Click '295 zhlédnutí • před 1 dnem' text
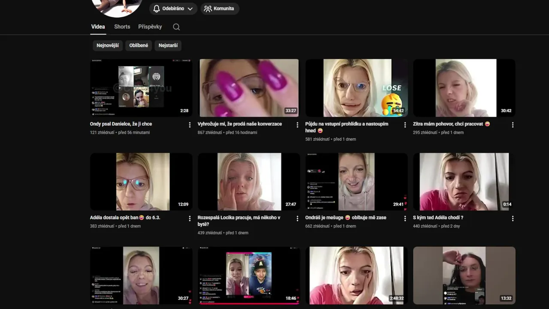The height and width of the screenshot is (309, 549). pyautogui.click(x=438, y=133)
